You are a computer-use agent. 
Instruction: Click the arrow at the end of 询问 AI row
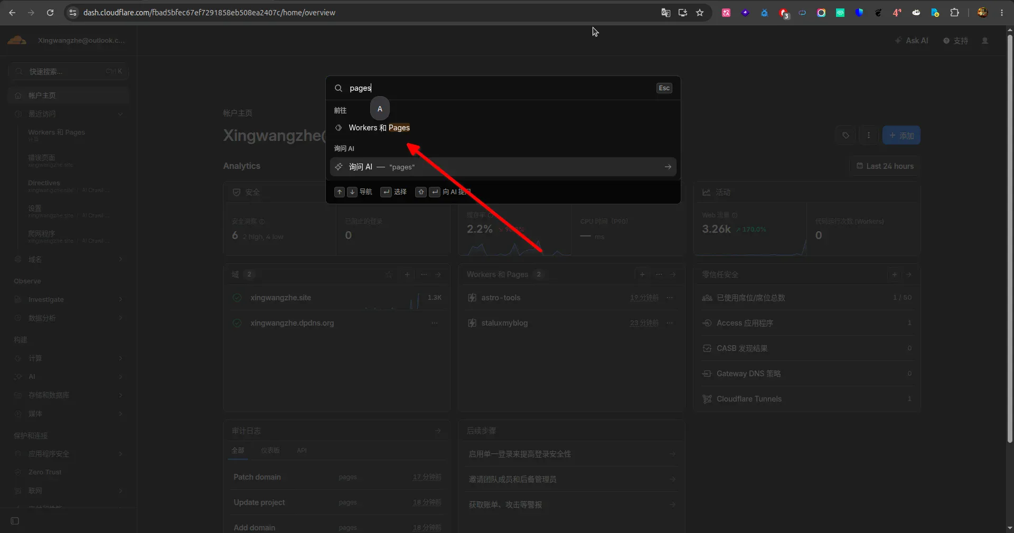point(668,167)
